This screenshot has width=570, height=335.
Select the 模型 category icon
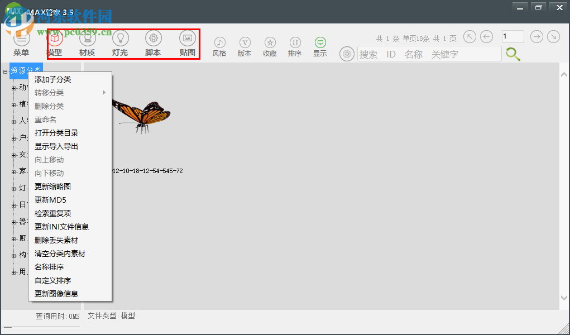(55, 39)
